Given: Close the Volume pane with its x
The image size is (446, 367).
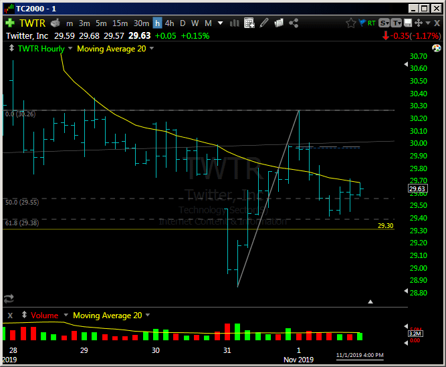Looking at the screenshot, I should [x=10, y=316].
